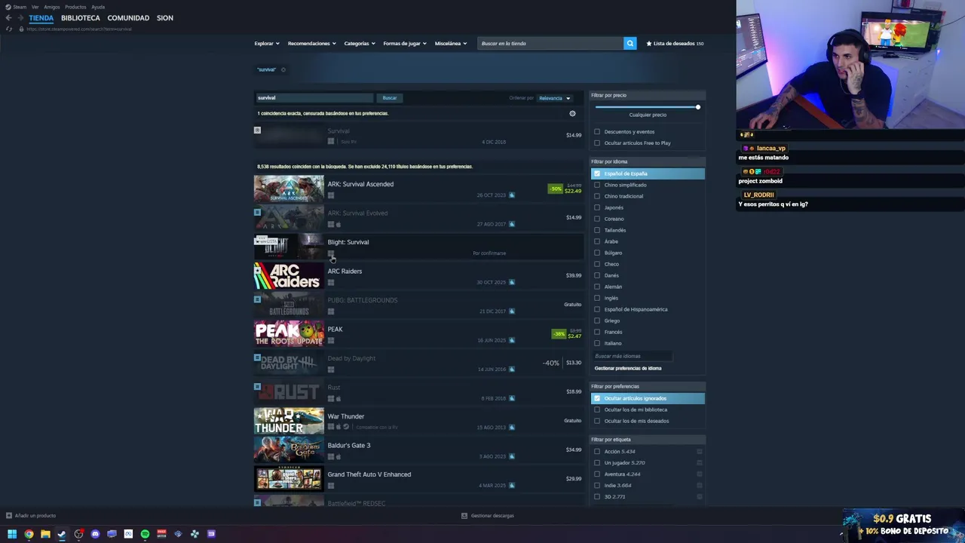
Task: Click the Buscar más idiomas field
Action: click(632, 356)
